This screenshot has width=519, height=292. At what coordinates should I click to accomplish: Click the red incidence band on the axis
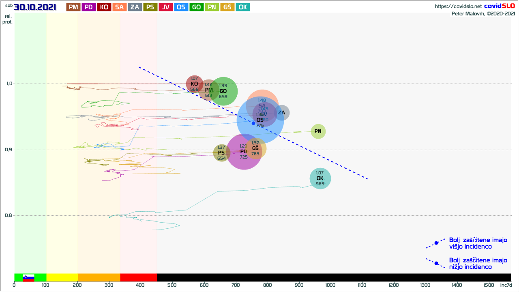click(139, 277)
